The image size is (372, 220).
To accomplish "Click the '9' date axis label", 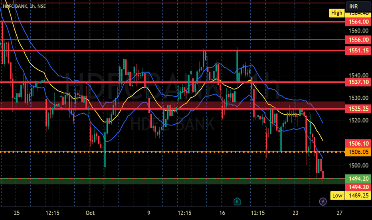I will click(x=149, y=213).
